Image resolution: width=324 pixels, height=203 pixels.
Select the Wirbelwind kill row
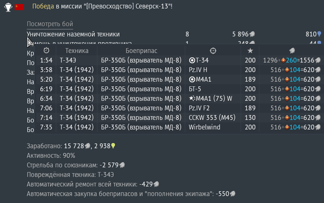(x=173, y=127)
